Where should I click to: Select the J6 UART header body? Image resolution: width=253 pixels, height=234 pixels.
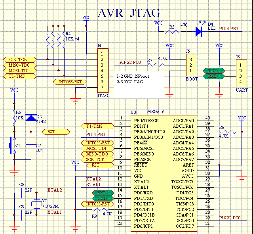(242, 73)
